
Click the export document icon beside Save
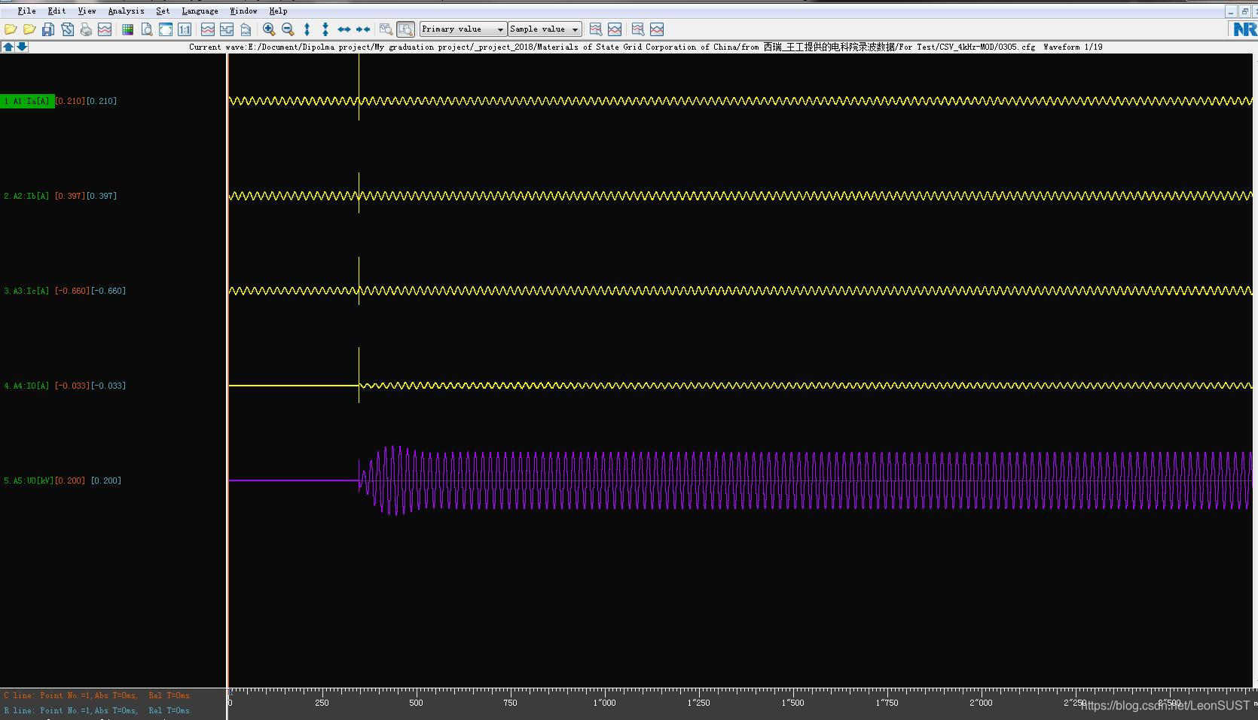pos(67,29)
